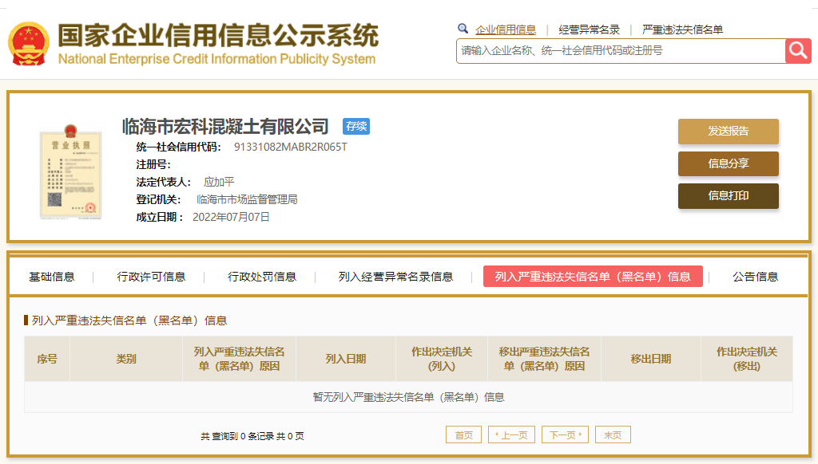The width and height of the screenshot is (818, 464).
Task: Click the empty-result message 暂无列入严重违法失信名单(黑名单)信息
Action: (408, 397)
